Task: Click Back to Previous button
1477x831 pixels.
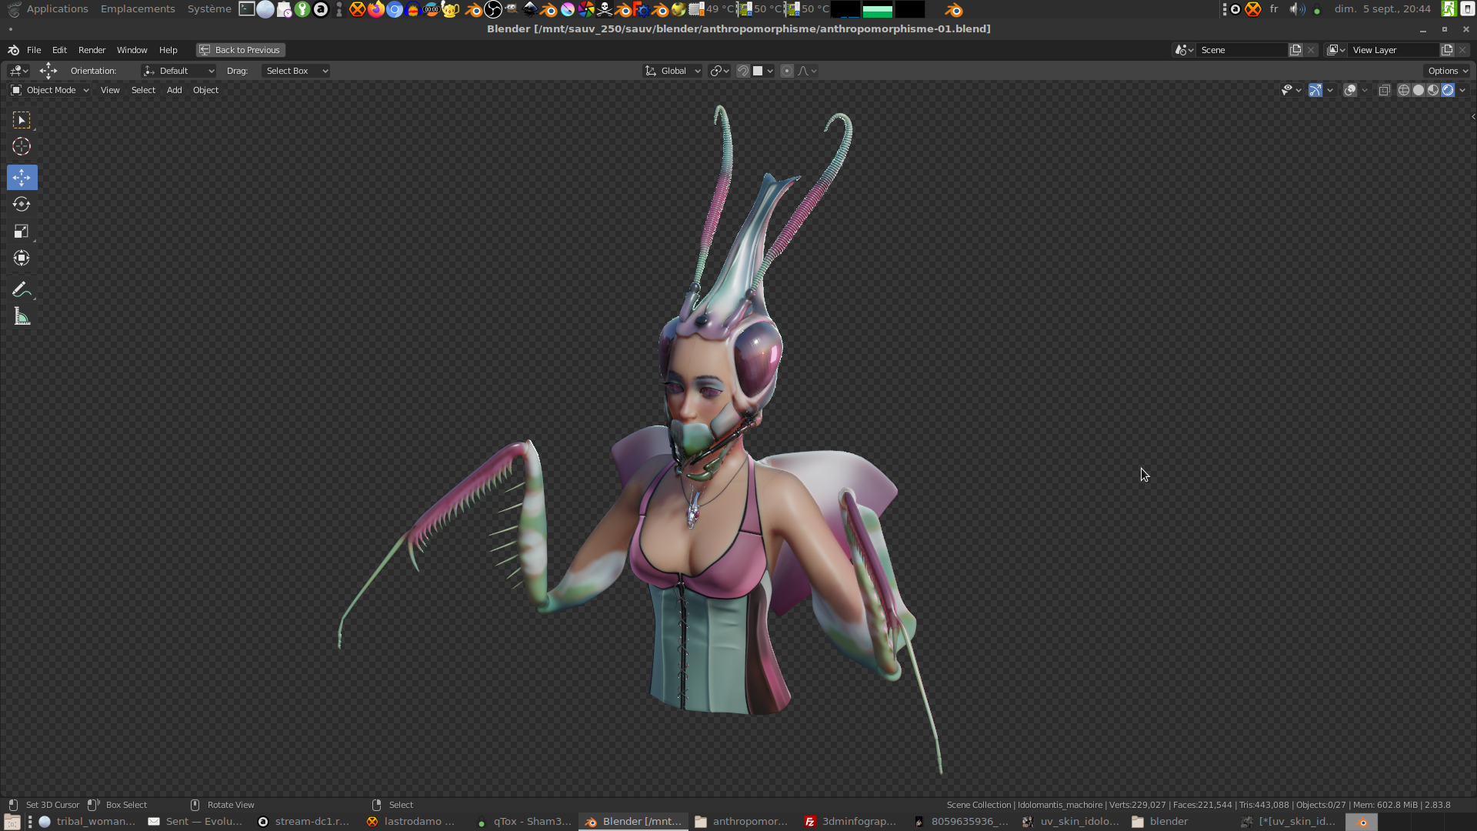Action: 240,50
